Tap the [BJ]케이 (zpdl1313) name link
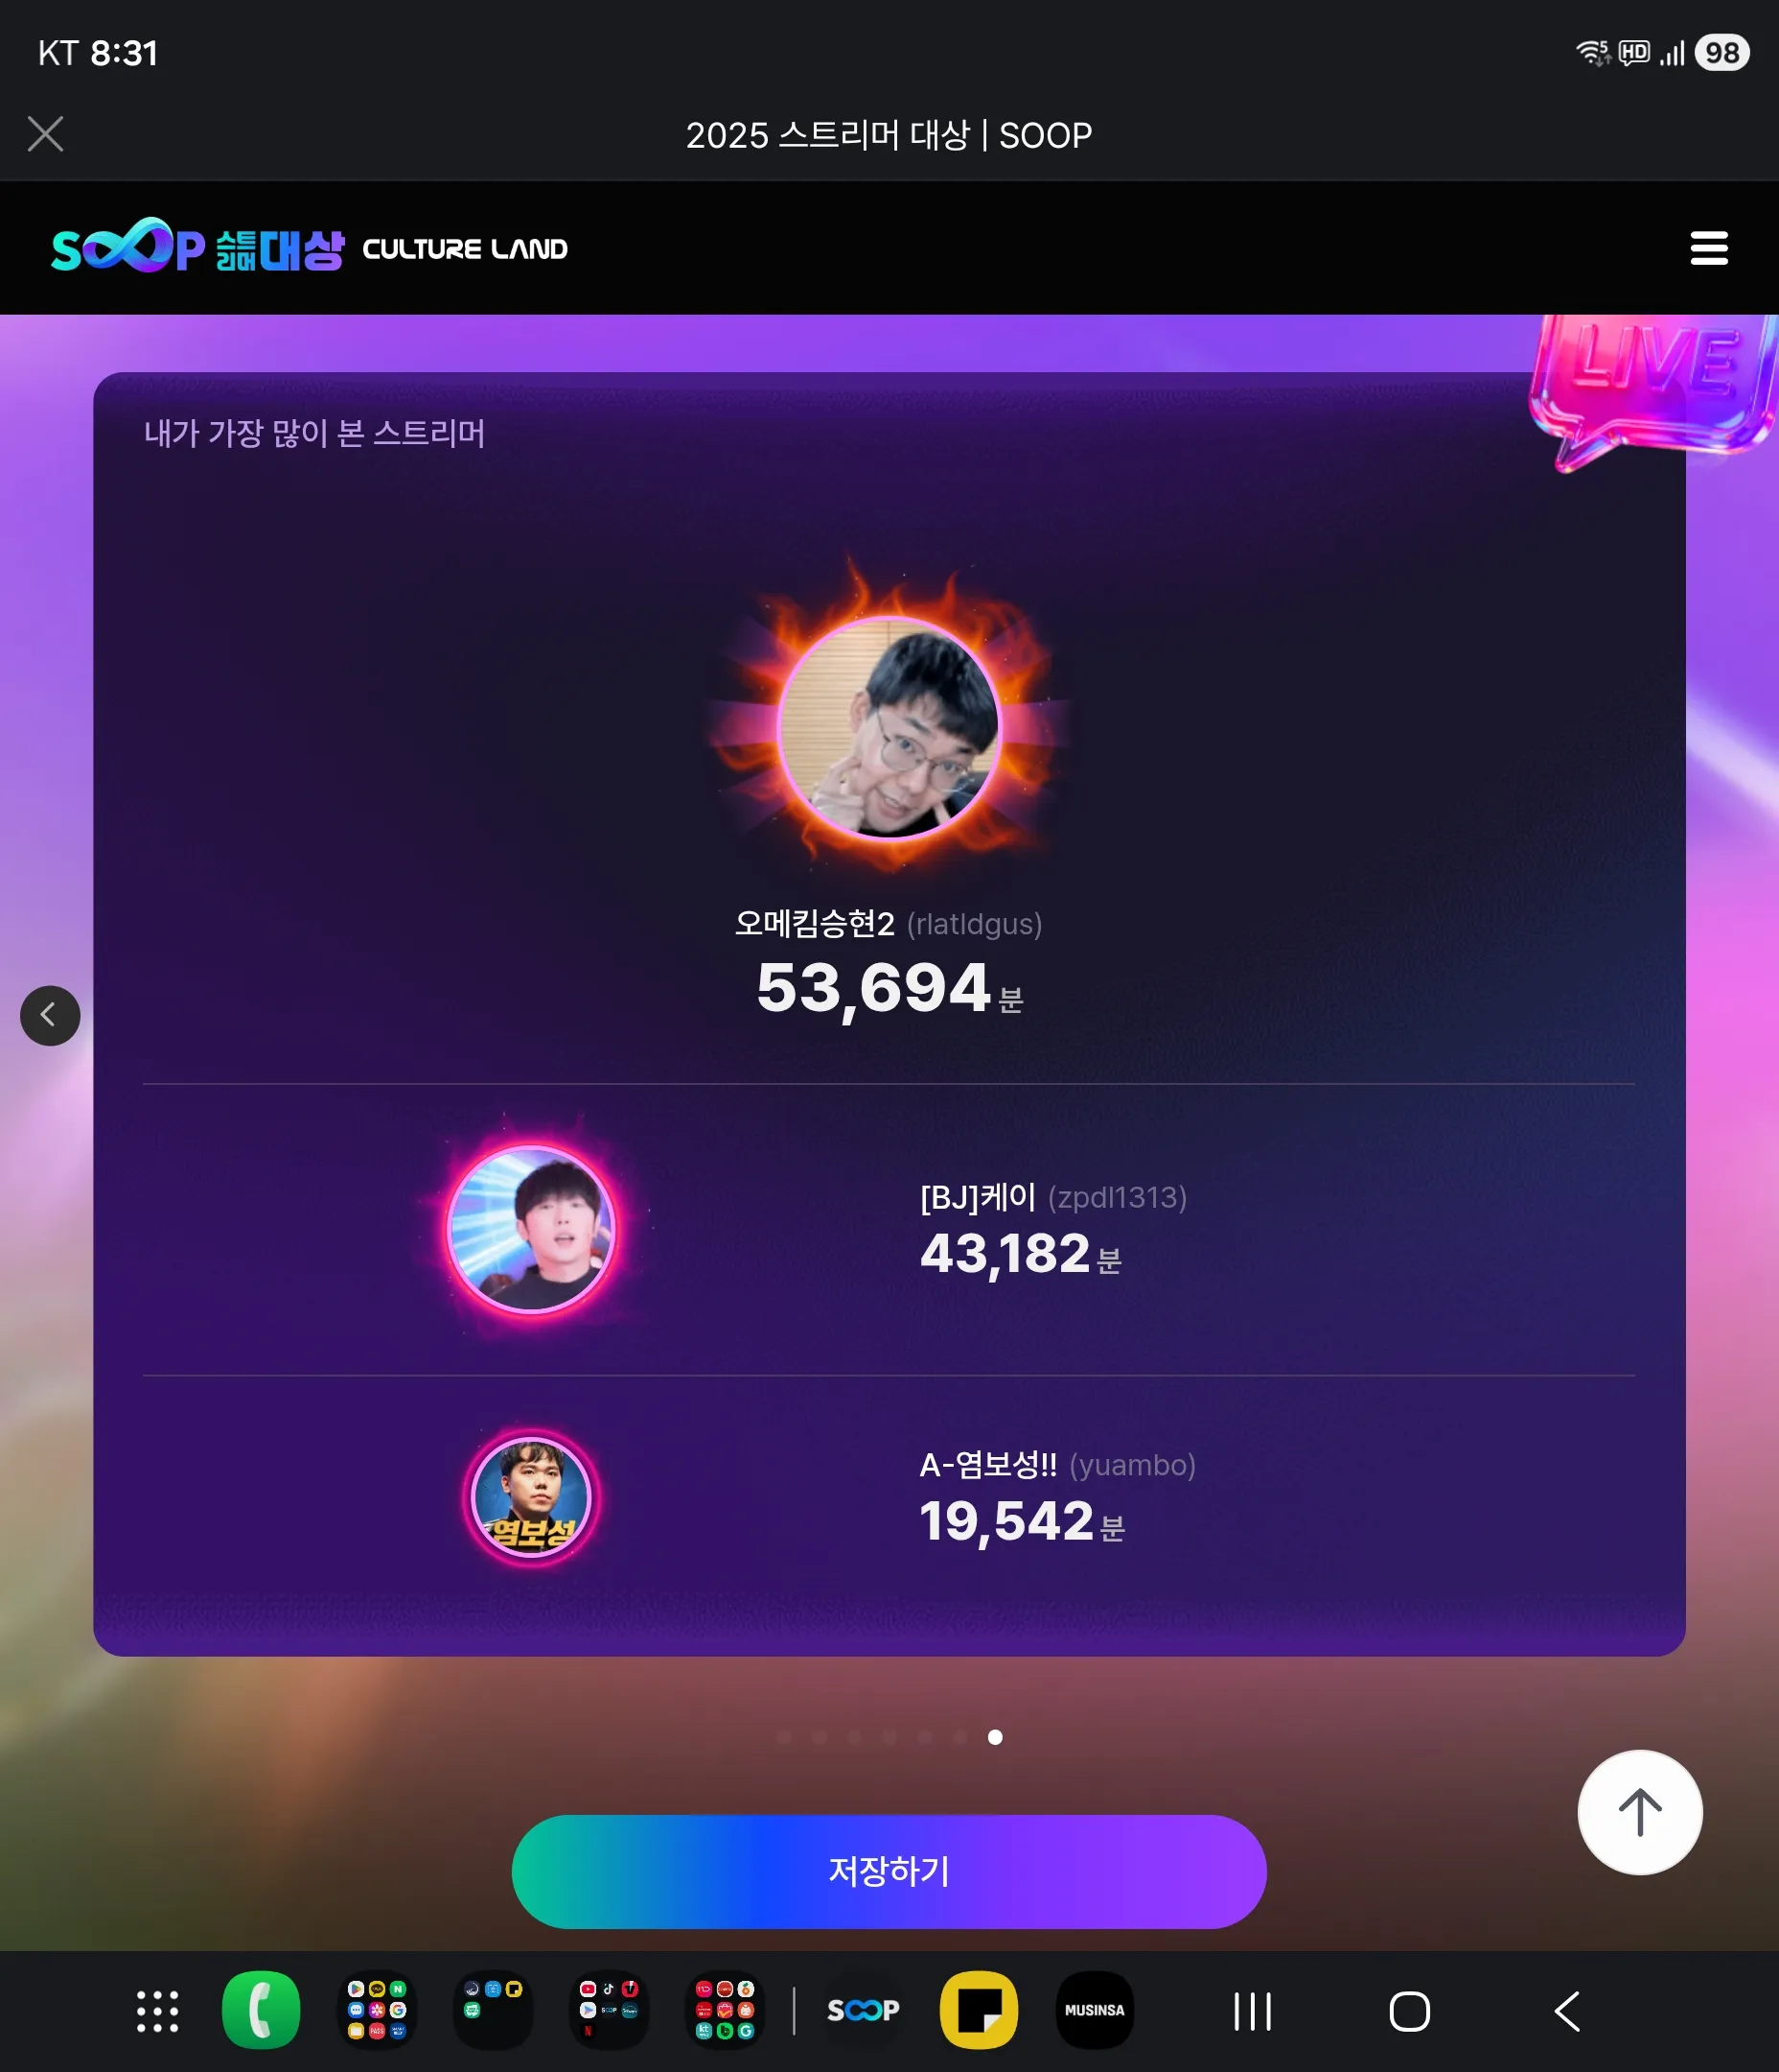Viewport: 1779px width, 2072px height. coord(1053,1197)
